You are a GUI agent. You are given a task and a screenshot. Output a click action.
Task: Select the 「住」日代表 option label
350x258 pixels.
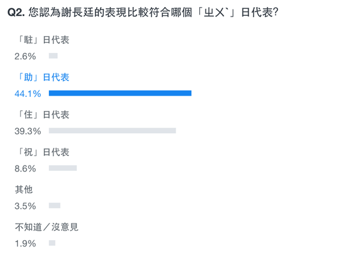pos(43,115)
